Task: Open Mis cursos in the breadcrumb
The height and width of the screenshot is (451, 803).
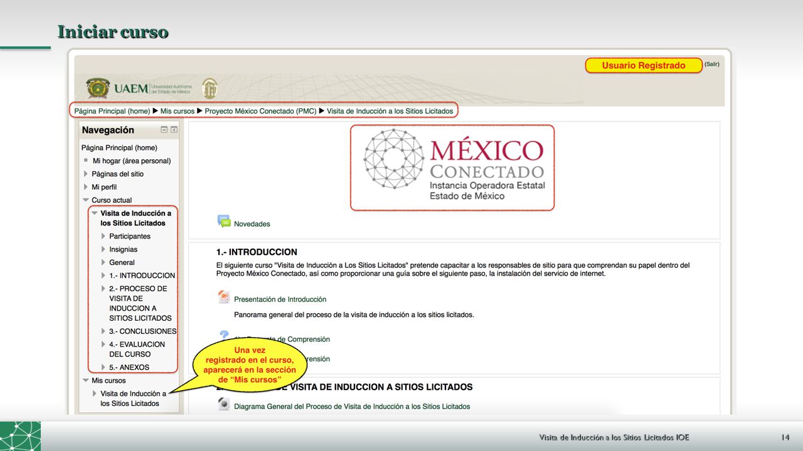Action: [x=178, y=111]
